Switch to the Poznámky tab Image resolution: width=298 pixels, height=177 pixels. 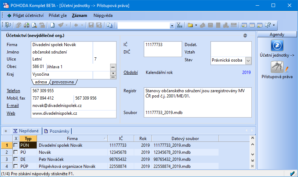point(56,131)
